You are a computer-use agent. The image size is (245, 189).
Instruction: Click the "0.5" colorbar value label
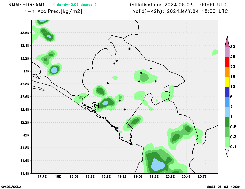tap(233, 127)
